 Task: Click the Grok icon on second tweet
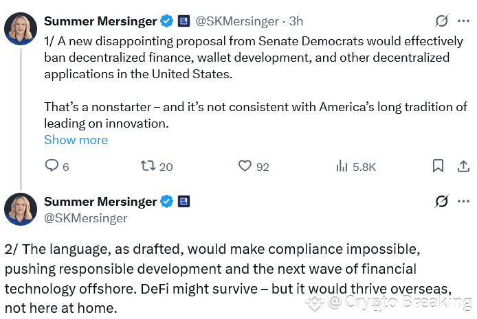click(x=442, y=201)
